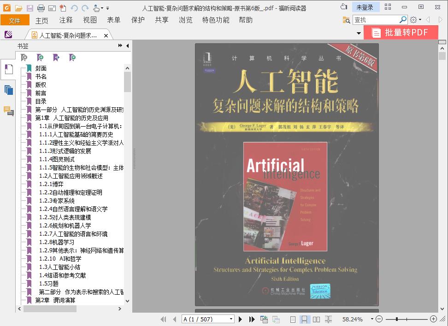Collapse the bookmarks panel with left triangle
Image resolution: width=448 pixels, height=326 pixels.
coord(127,46)
